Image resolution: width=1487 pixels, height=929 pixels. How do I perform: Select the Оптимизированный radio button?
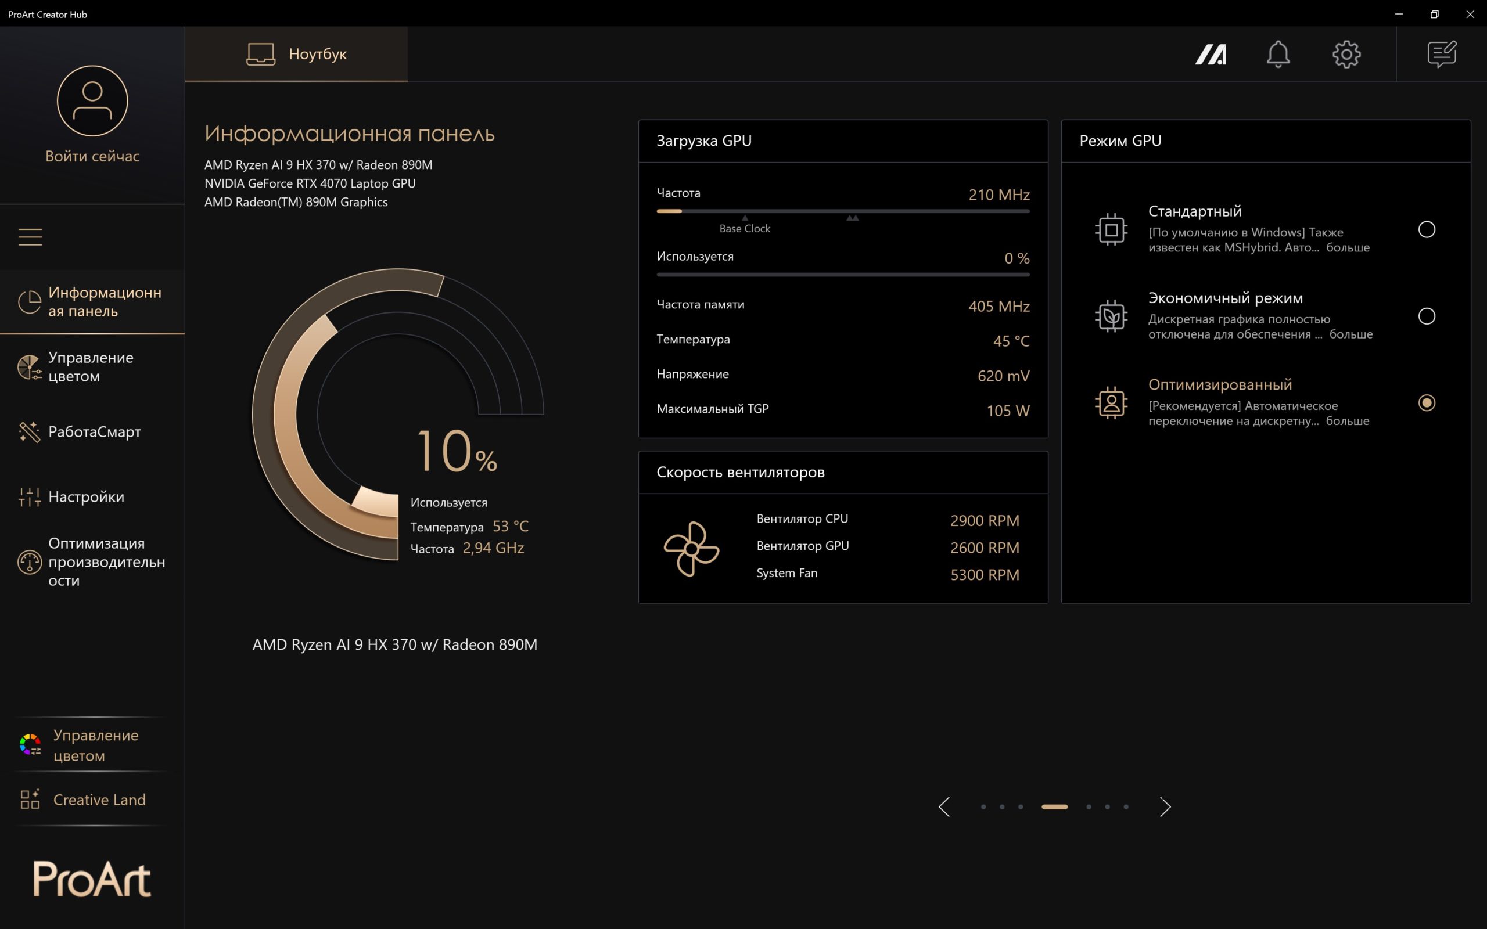click(1426, 402)
